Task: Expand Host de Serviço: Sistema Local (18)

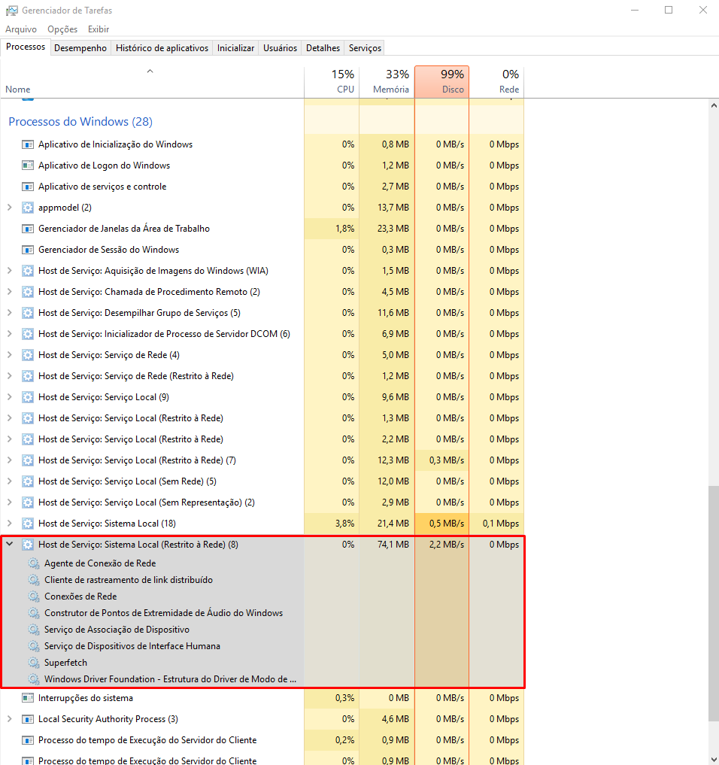Action: point(9,524)
